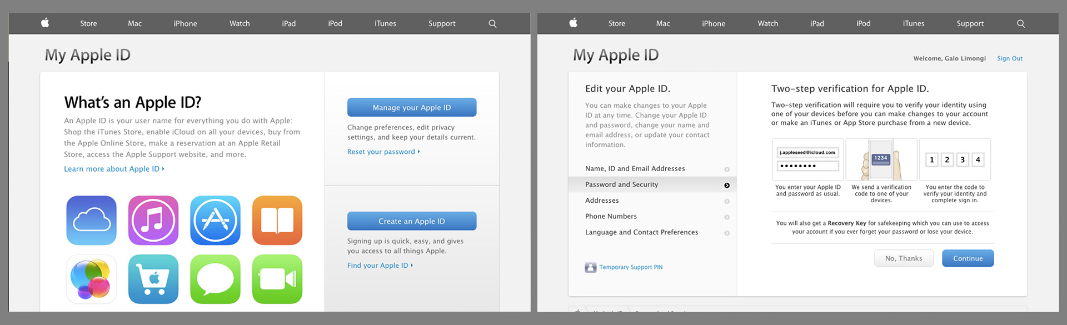The height and width of the screenshot is (325, 1067).
Task: Open the Temporary Support PIN link
Action: [x=630, y=267]
